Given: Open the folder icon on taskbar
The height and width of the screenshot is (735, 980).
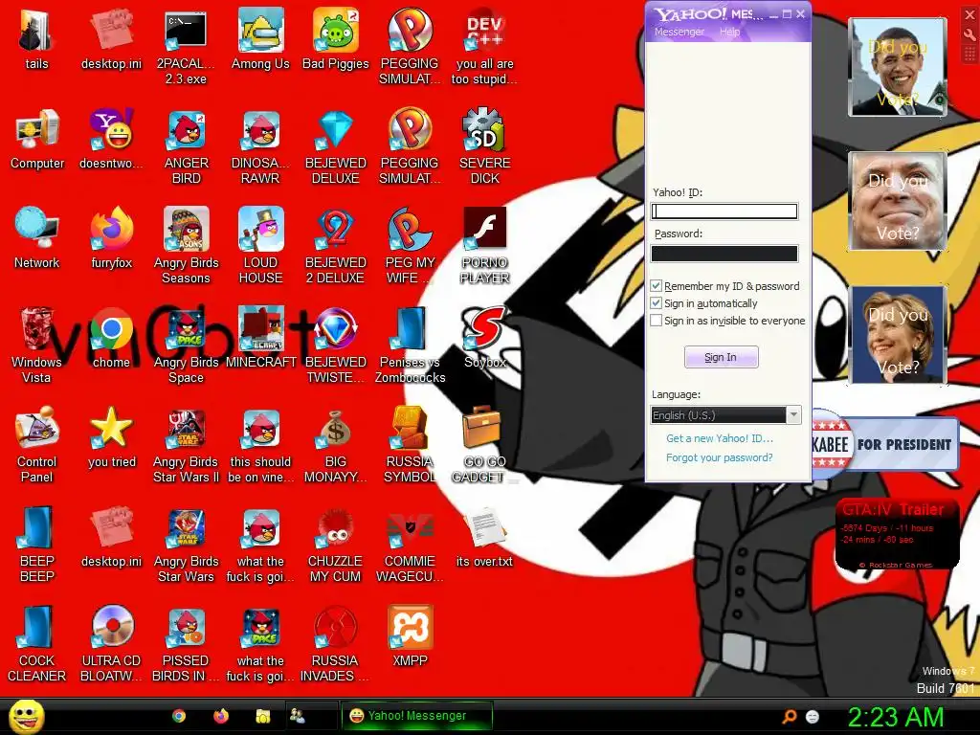Looking at the screenshot, I should pyautogui.click(x=262, y=716).
